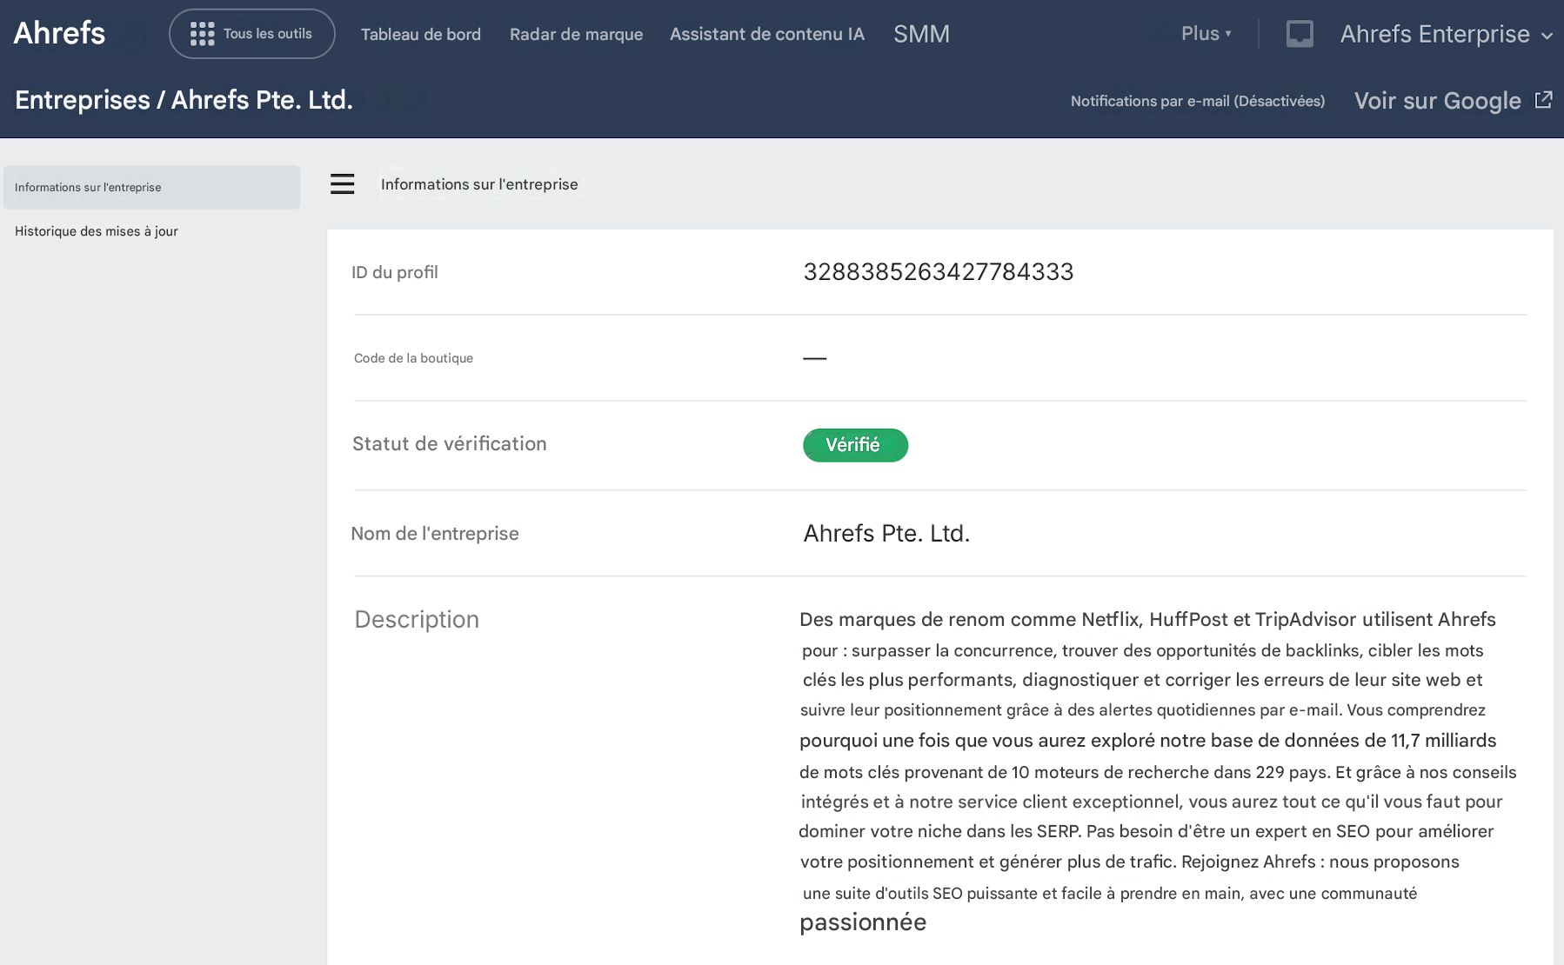
Task: Expand the Plus dropdown
Action: (x=1206, y=34)
